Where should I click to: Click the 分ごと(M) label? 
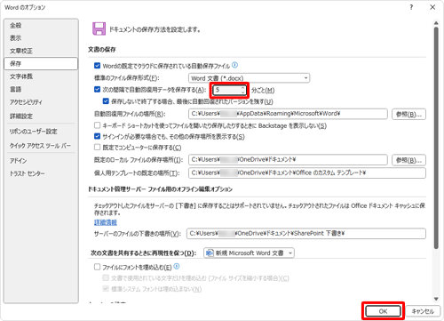click(263, 90)
